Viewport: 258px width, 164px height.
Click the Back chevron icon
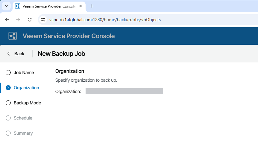tap(8, 54)
